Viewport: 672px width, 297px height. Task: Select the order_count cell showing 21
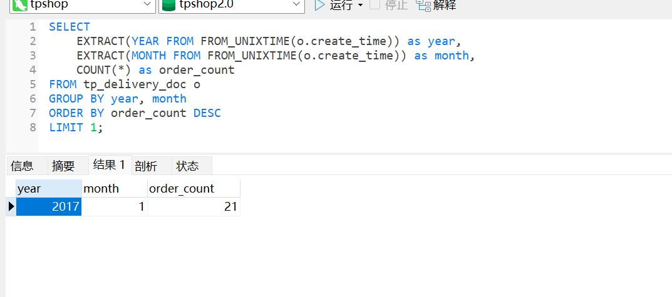click(x=194, y=207)
